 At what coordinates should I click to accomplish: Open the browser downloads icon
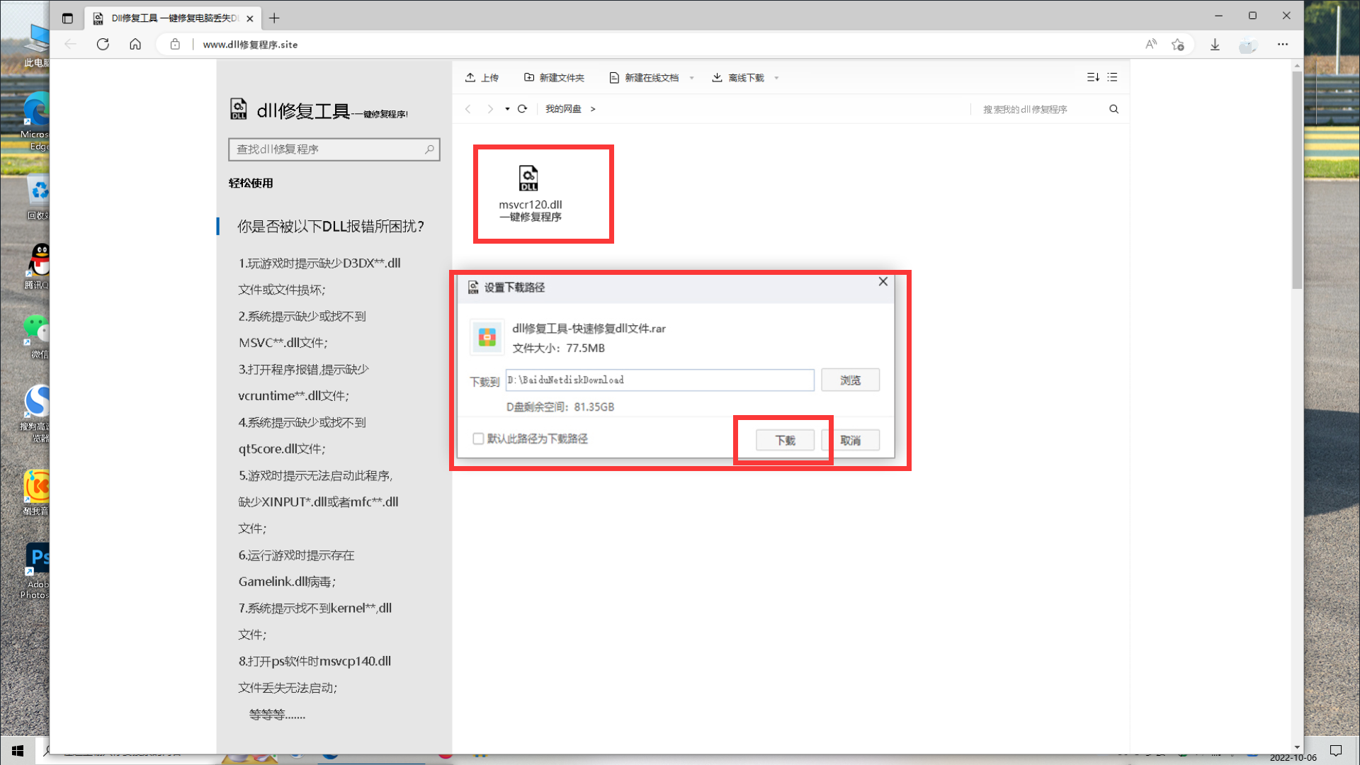point(1215,45)
